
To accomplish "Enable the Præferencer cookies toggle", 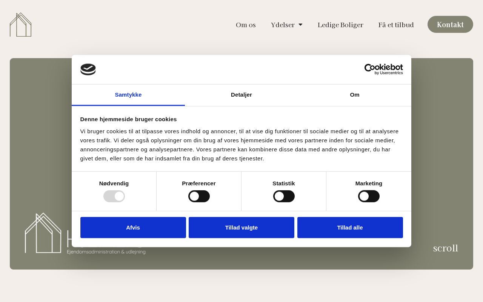I will tap(199, 196).
